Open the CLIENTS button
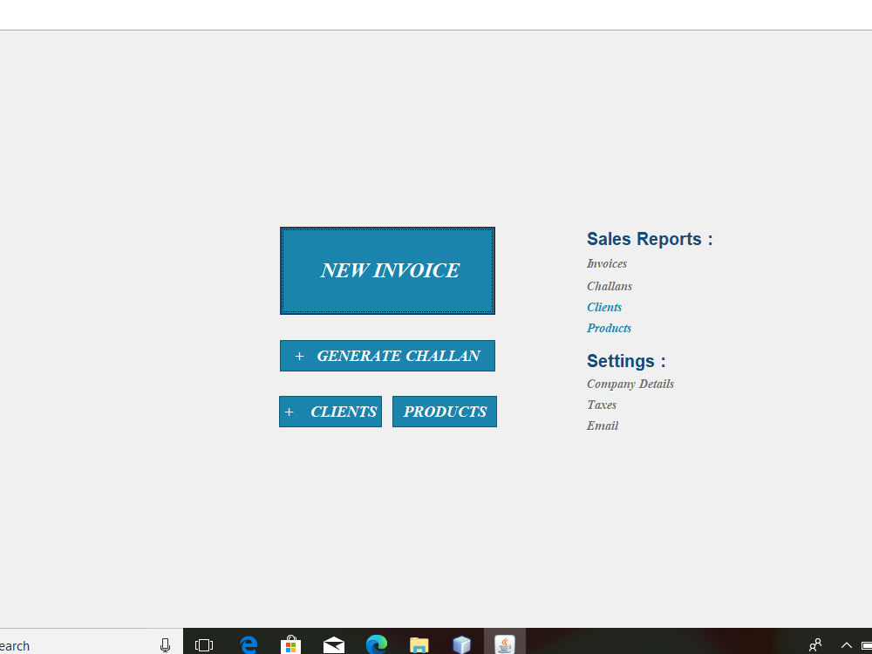The width and height of the screenshot is (872, 654). click(330, 411)
